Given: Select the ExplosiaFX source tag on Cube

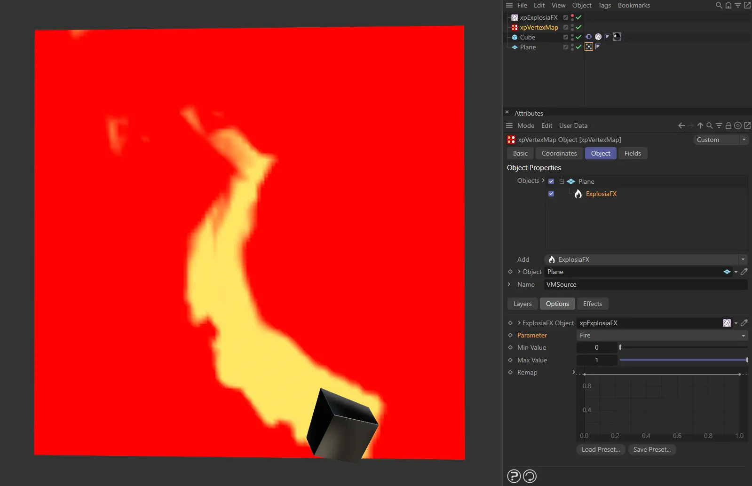Looking at the screenshot, I should [x=598, y=37].
